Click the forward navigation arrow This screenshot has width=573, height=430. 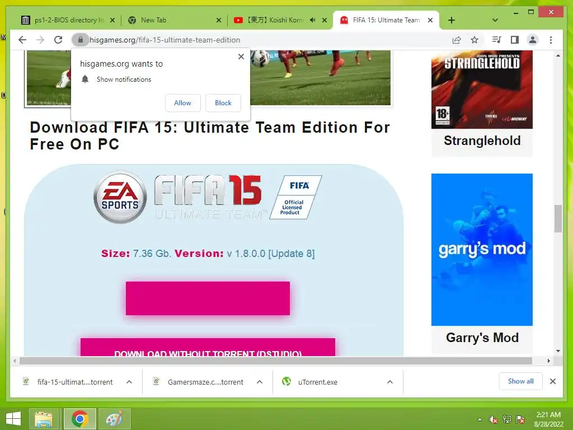coord(40,40)
